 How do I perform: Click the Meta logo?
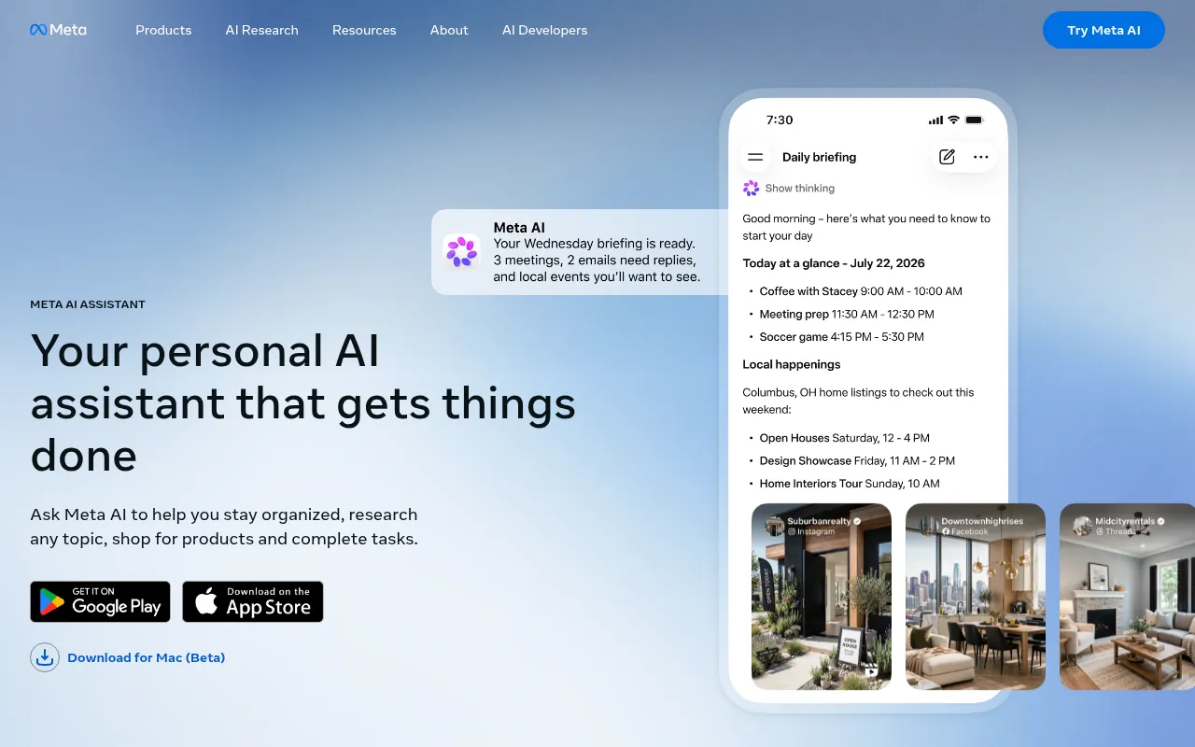click(58, 30)
